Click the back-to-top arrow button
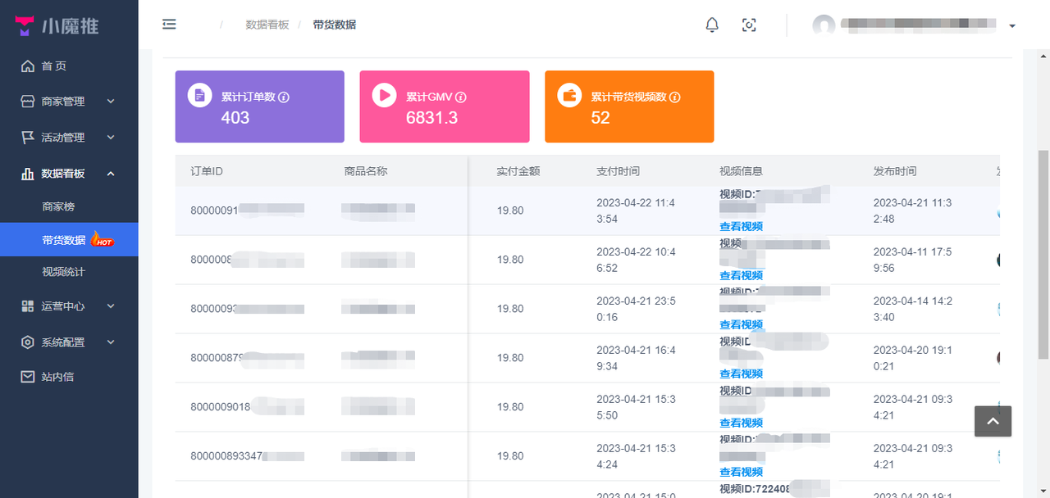The width and height of the screenshot is (1050, 498). pos(993,421)
